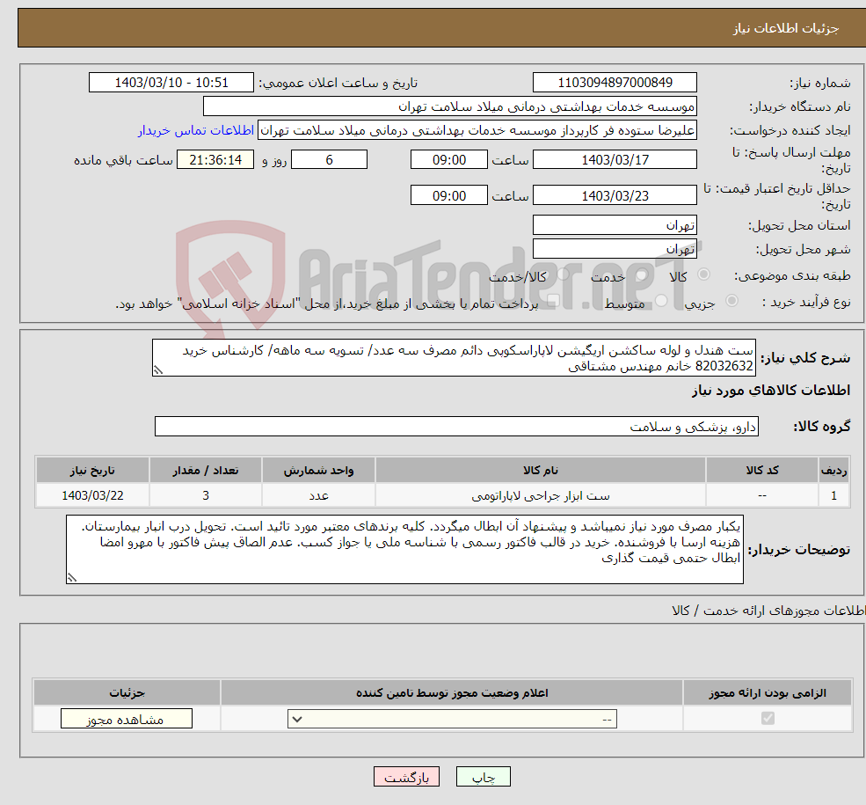Click the price validity date 1403/03/23
866x805 pixels.
[615, 195]
